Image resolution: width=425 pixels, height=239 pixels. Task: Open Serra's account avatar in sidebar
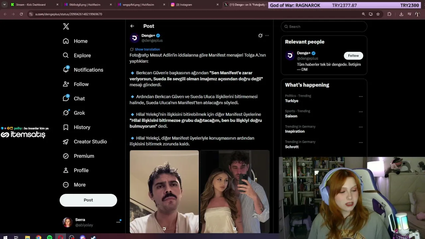[x=67, y=222]
